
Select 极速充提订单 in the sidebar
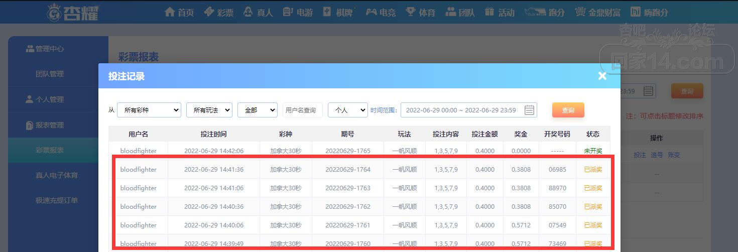[57, 200]
